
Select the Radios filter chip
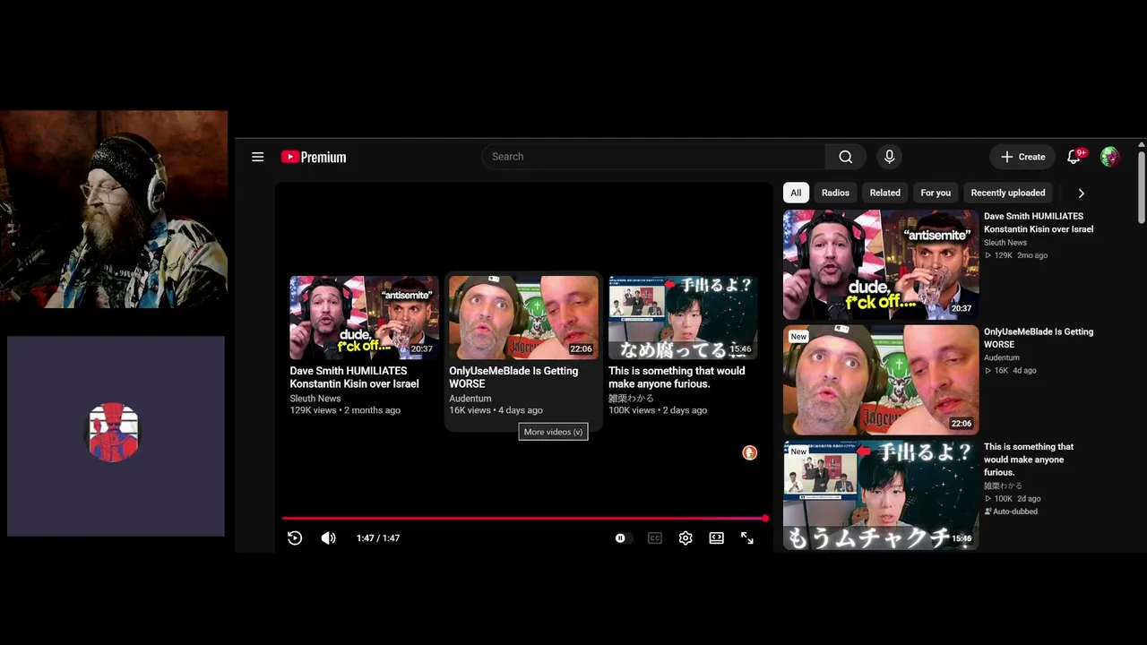[835, 193]
